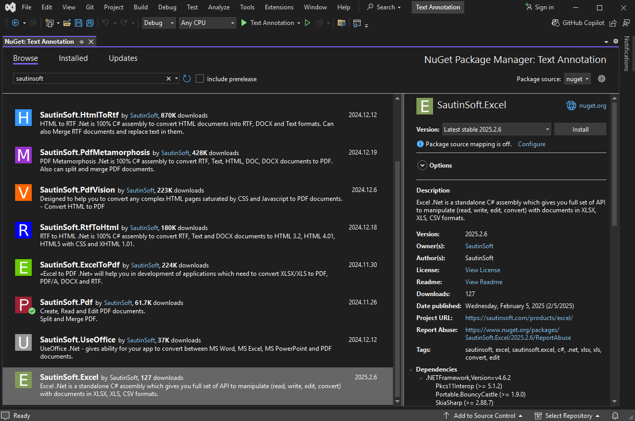Open package source settings via gear icon

[x=602, y=78]
